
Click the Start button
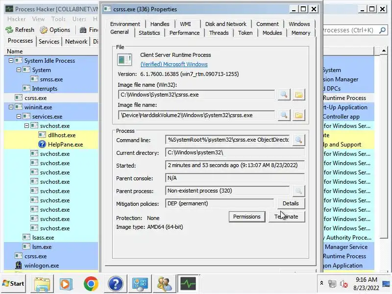(x=14, y=284)
